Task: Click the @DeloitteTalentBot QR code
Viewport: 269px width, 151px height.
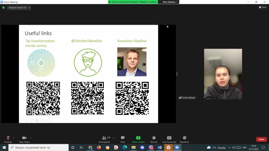Action: (87, 98)
